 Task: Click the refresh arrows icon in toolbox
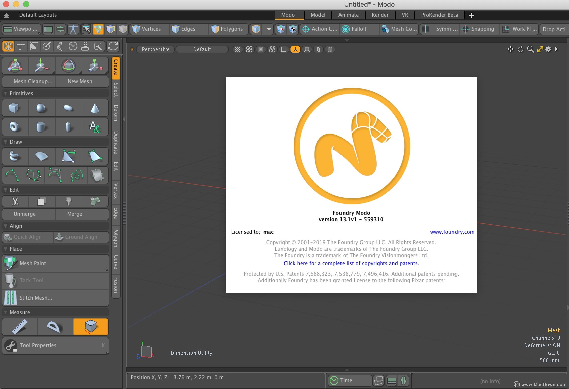[x=113, y=46]
